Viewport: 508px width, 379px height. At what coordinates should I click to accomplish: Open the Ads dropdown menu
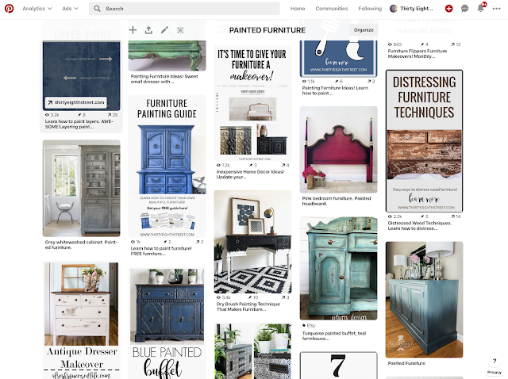tap(70, 9)
